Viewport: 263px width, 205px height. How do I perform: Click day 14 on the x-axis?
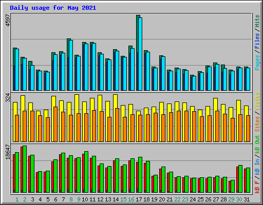point(116,199)
